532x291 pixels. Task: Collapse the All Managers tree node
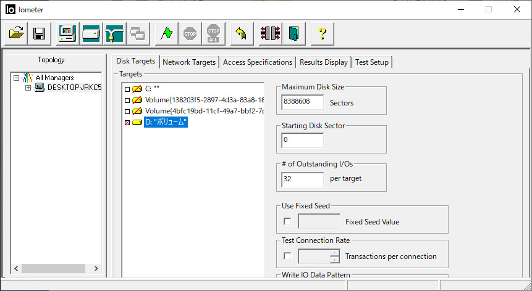pos(17,78)
